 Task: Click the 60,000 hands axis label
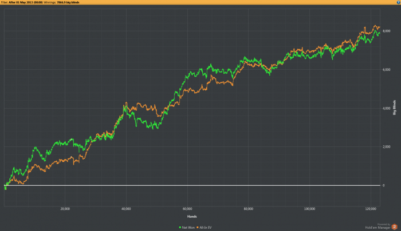point(187,209)
